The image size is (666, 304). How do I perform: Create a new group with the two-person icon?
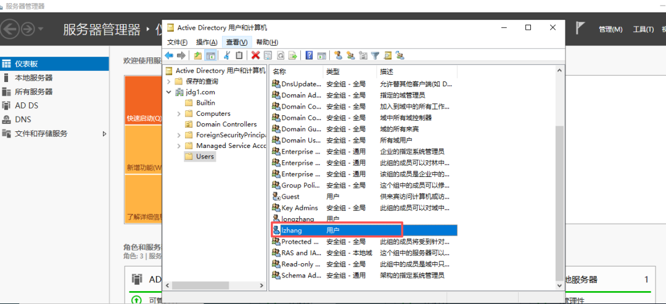(350, 55)
